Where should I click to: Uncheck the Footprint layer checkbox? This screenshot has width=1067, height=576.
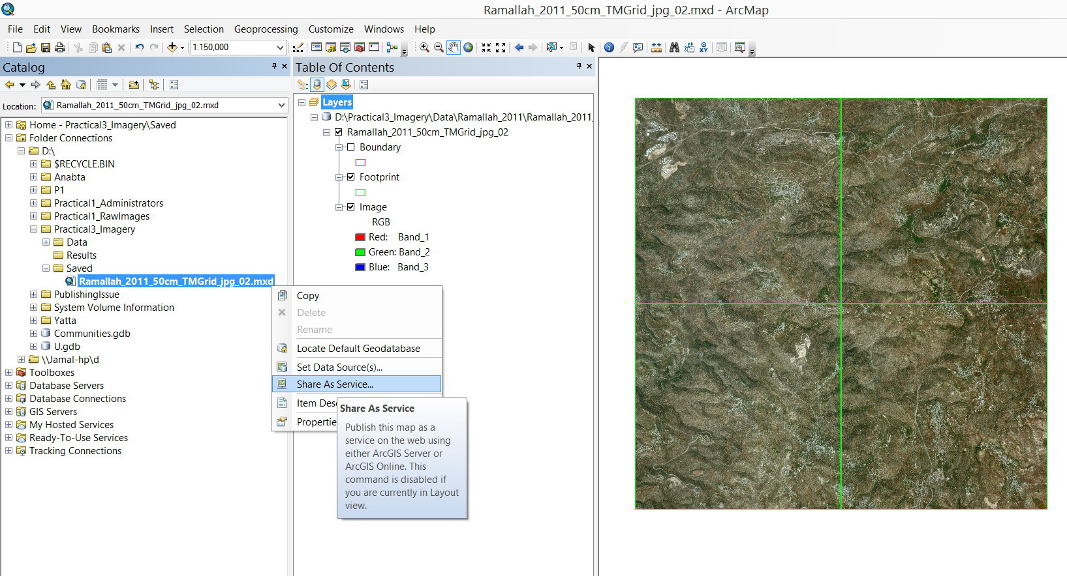350,177
